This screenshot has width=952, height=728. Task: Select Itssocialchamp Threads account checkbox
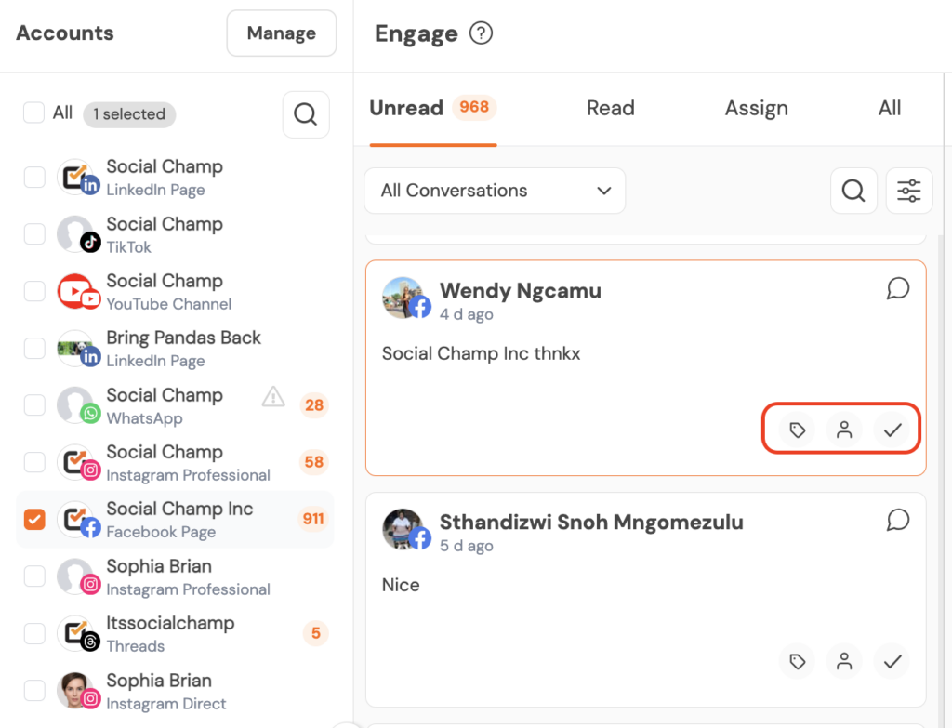pyautogui.click(x=34, y=634)
